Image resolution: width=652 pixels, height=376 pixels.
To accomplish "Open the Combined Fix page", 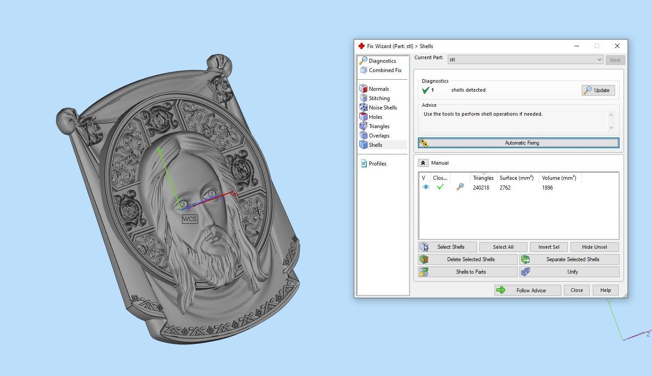I will (x=381, y=70).
